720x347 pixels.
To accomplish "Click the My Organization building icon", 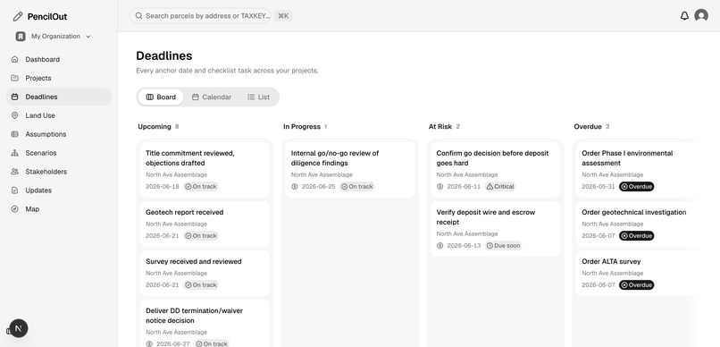I will (21, 37).
